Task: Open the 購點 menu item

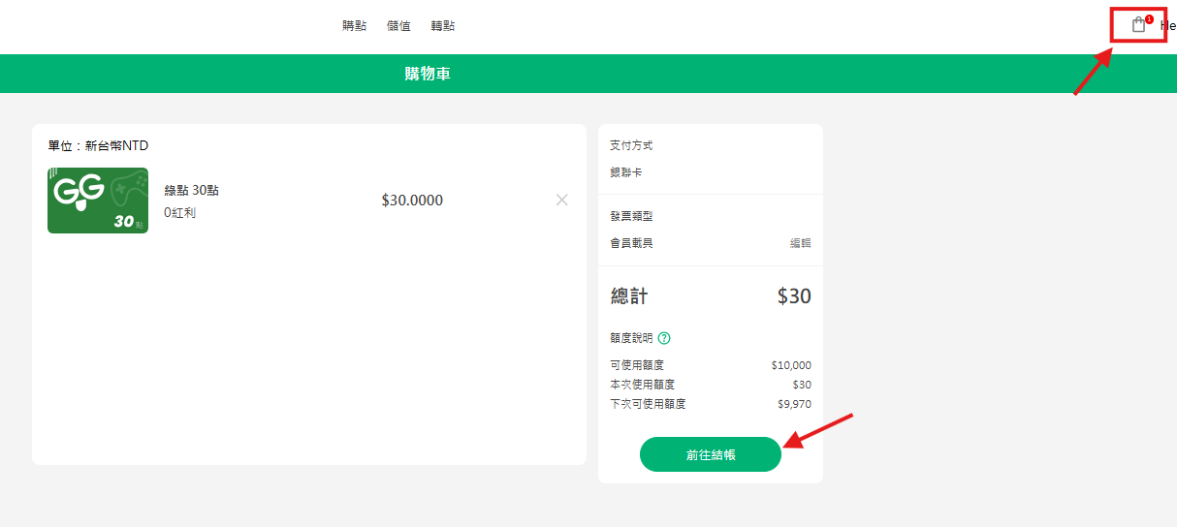Action: pos(355,26)
